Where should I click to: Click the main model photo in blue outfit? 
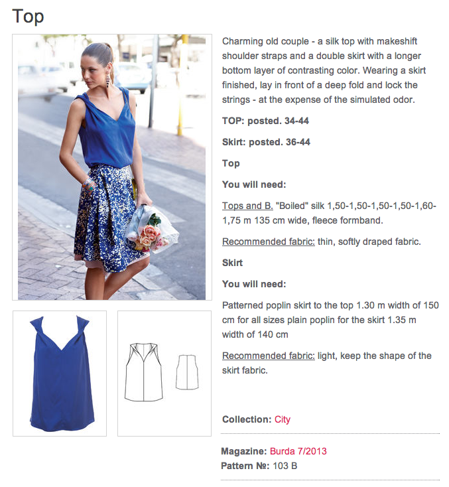pos(112,167)
